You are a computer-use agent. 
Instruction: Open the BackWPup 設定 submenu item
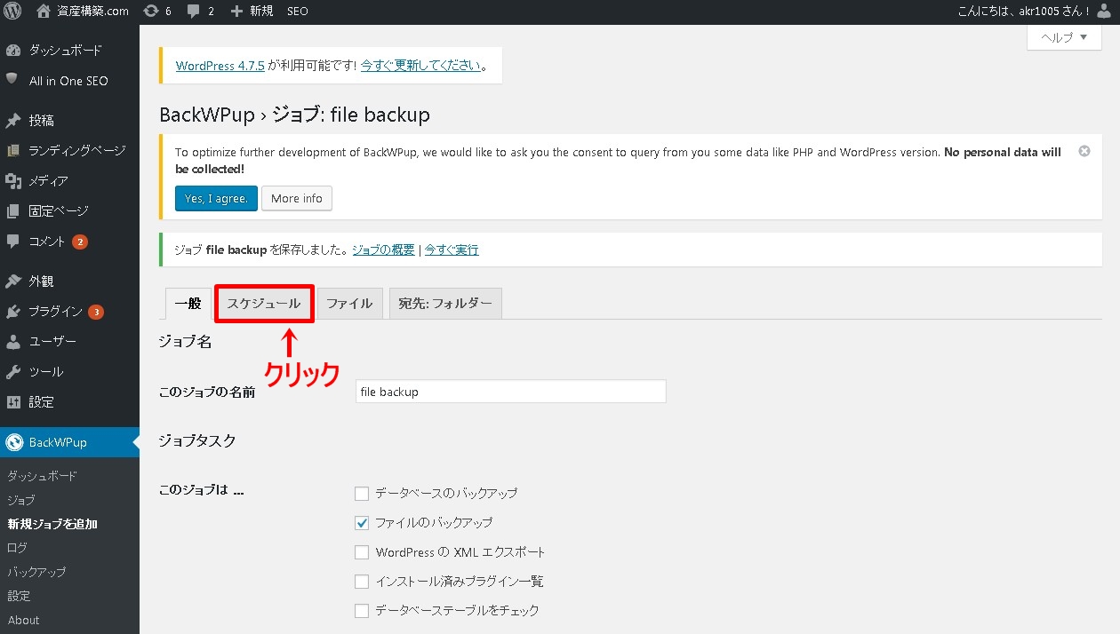click(19, 596)
